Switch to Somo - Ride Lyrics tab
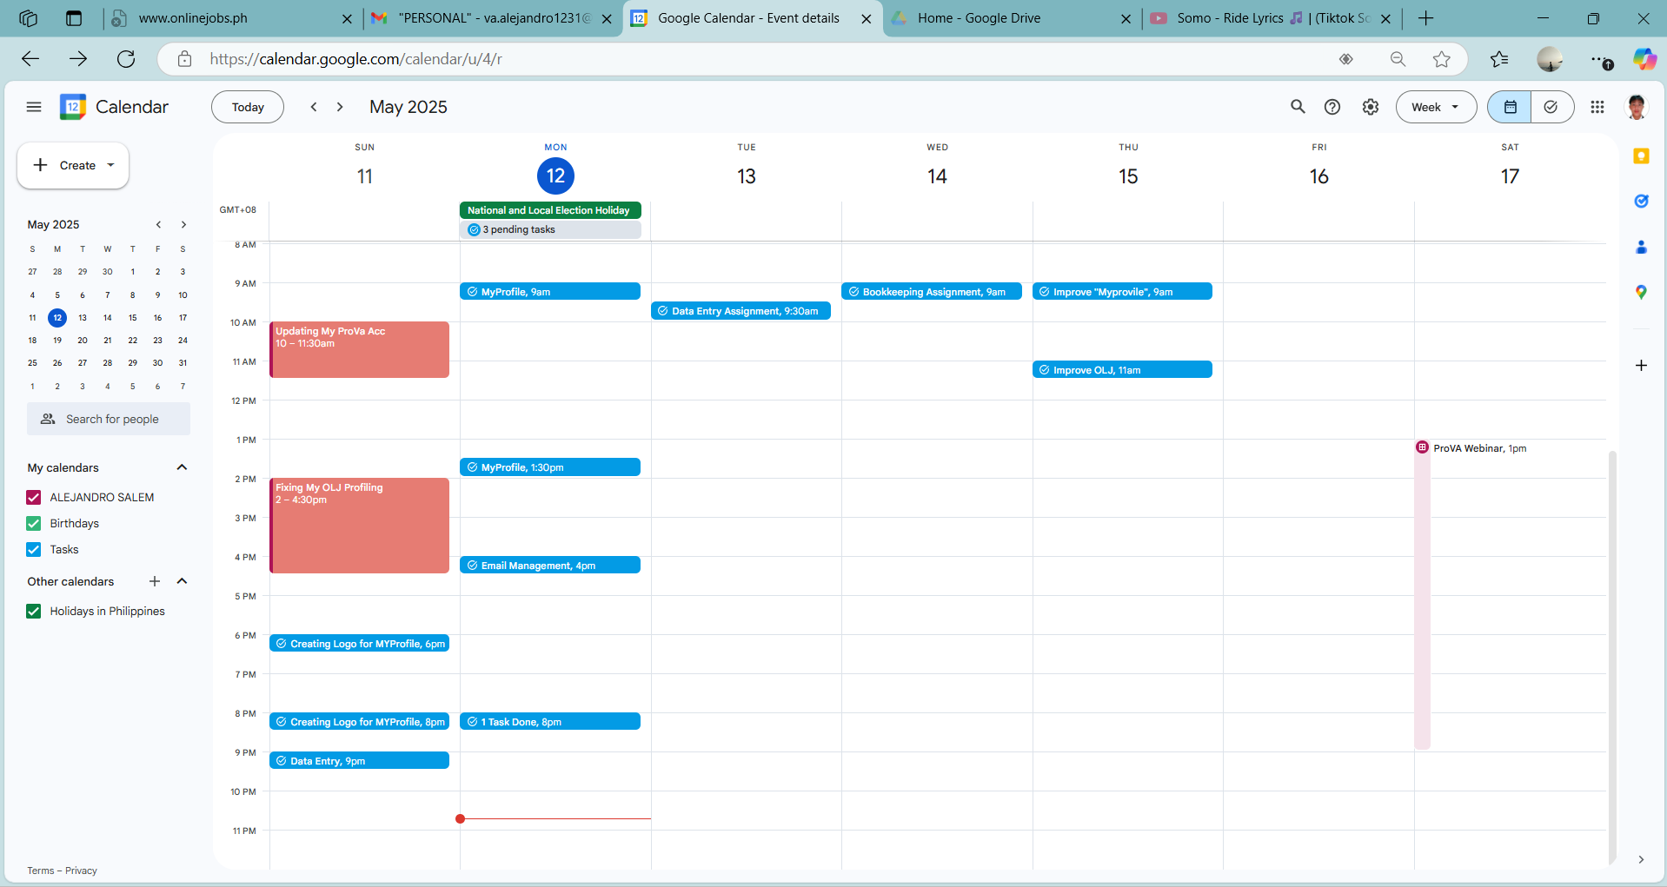This screenshot has width=1667, height=887. (1271, 18)
